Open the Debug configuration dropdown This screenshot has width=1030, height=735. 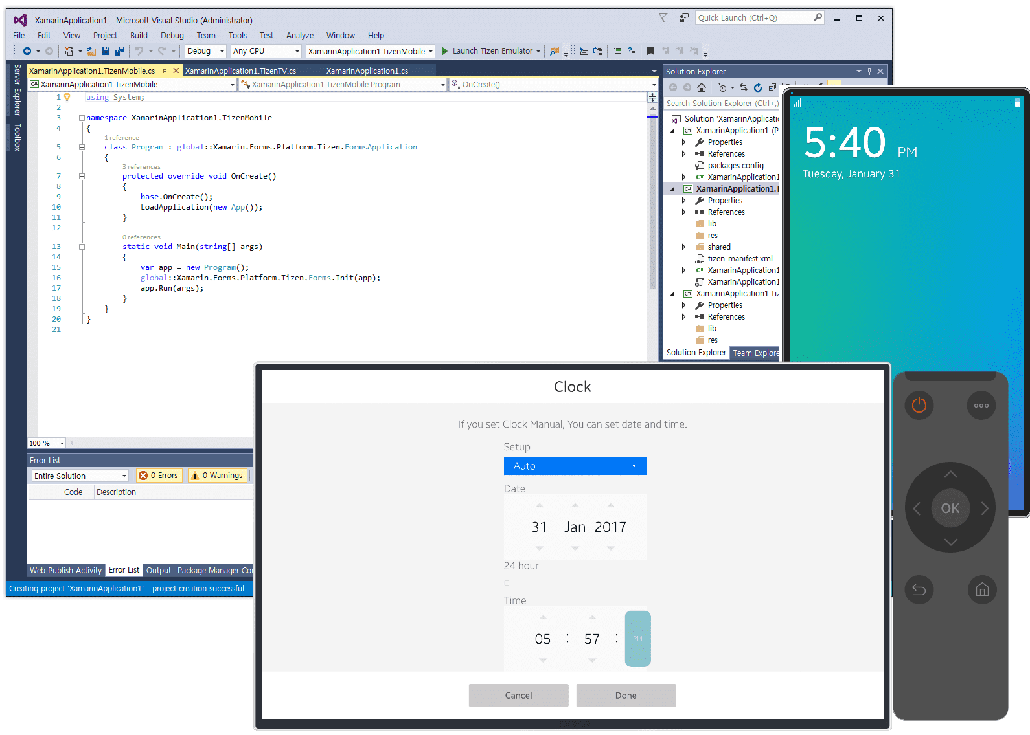tap(205, 51)
